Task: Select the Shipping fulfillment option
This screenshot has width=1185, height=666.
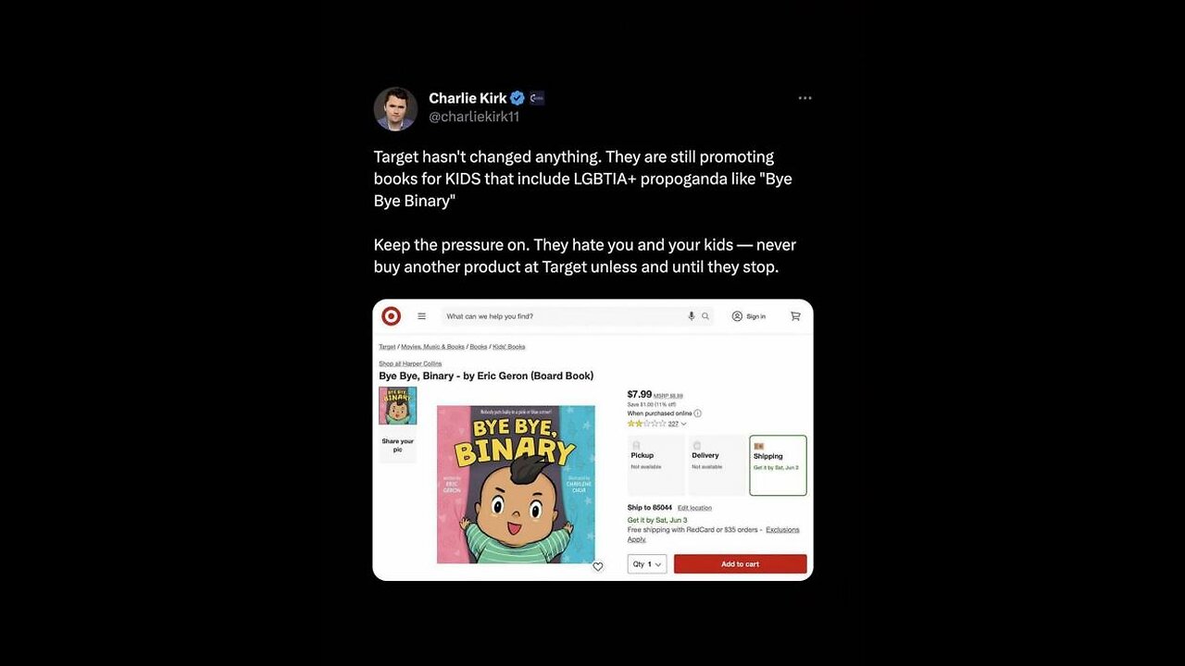Action: pyautogui.click(x=778, y=465)
